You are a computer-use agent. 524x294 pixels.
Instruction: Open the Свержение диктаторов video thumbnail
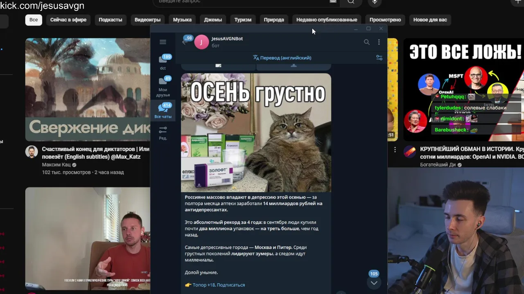click(x=88, y=89)
